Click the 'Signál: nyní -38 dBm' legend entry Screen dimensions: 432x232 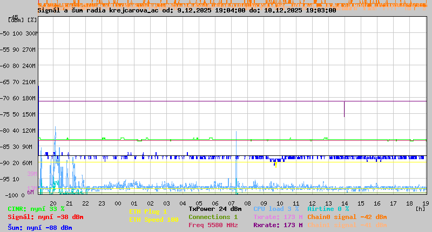click(45, 217)
